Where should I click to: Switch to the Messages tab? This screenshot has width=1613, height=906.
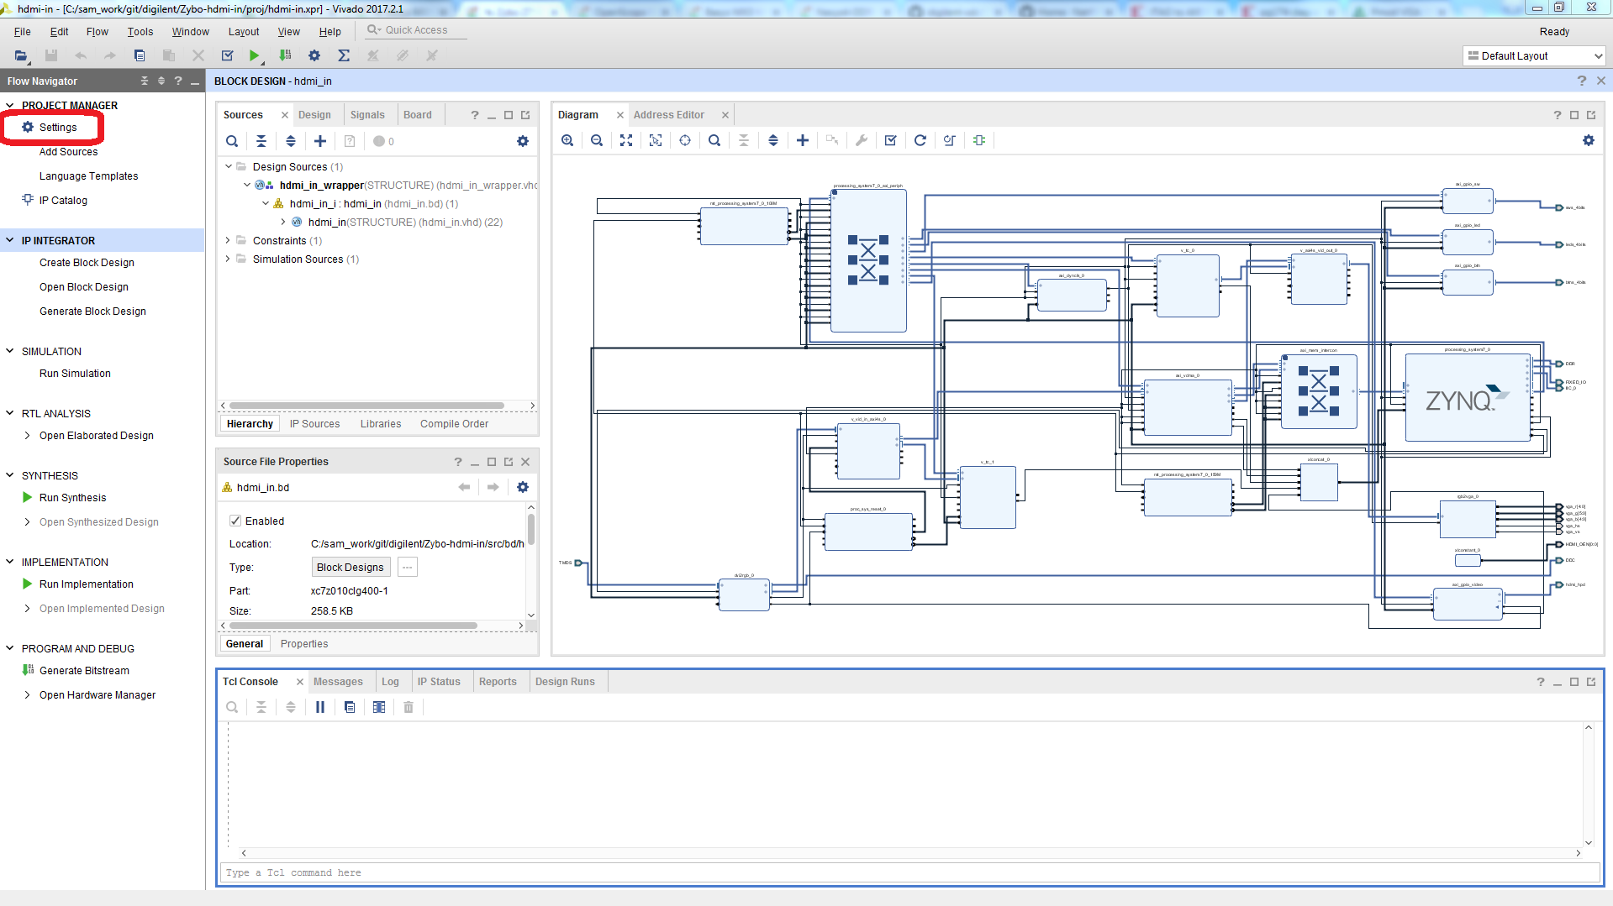pos(338,681)
